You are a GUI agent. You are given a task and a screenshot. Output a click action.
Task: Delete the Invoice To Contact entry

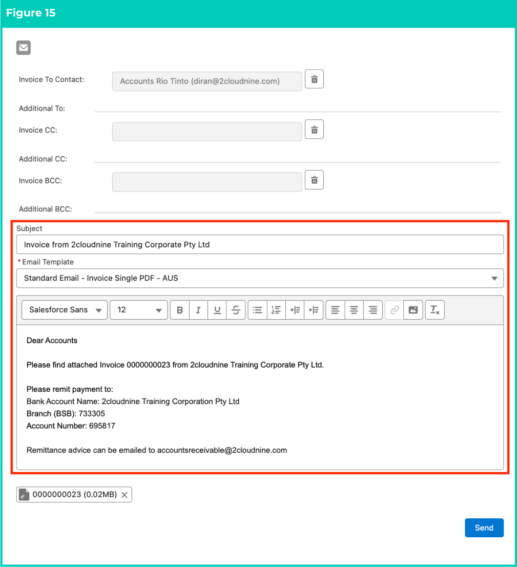314,79
